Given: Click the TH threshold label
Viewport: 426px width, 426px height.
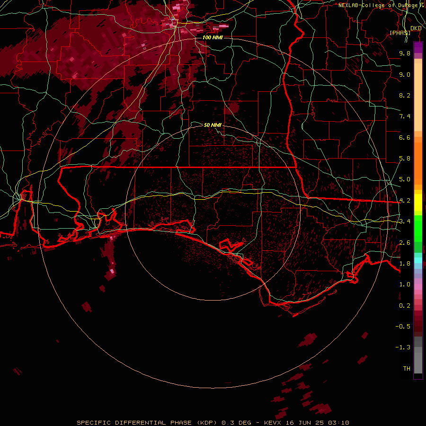Looking at the screenshot, I should click(407, 369).
